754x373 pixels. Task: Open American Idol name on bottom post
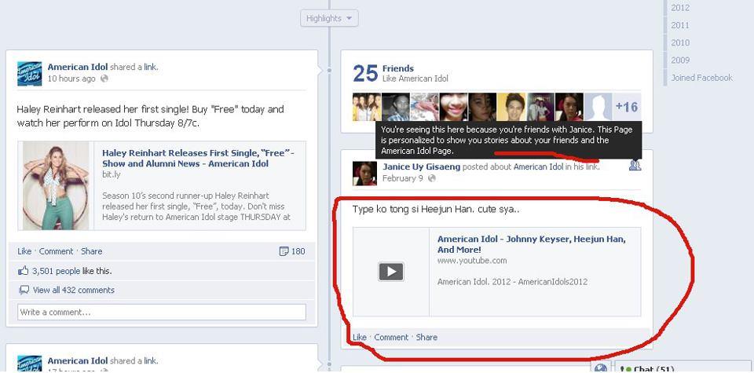(78, 360)
